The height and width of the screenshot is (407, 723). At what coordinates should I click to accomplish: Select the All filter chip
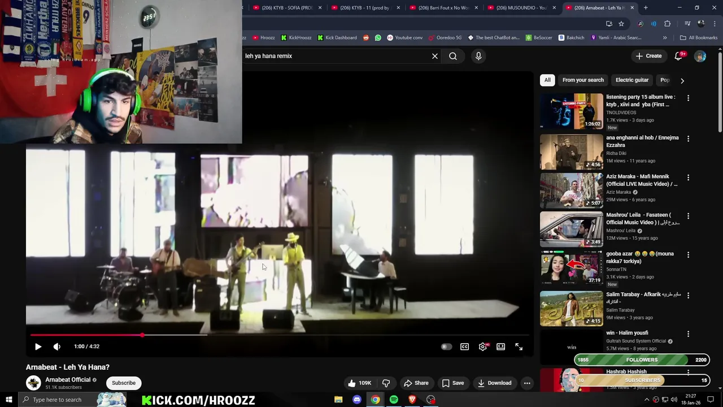pyautogui.click(x=547, y=80)
